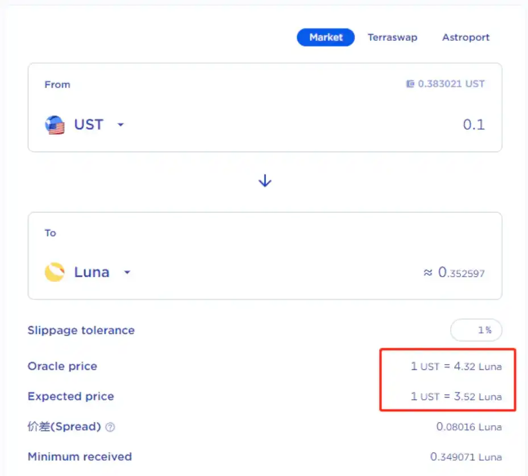Click the wallet icon beside UST balance
The image size is (528, 476).
[410, 84]
